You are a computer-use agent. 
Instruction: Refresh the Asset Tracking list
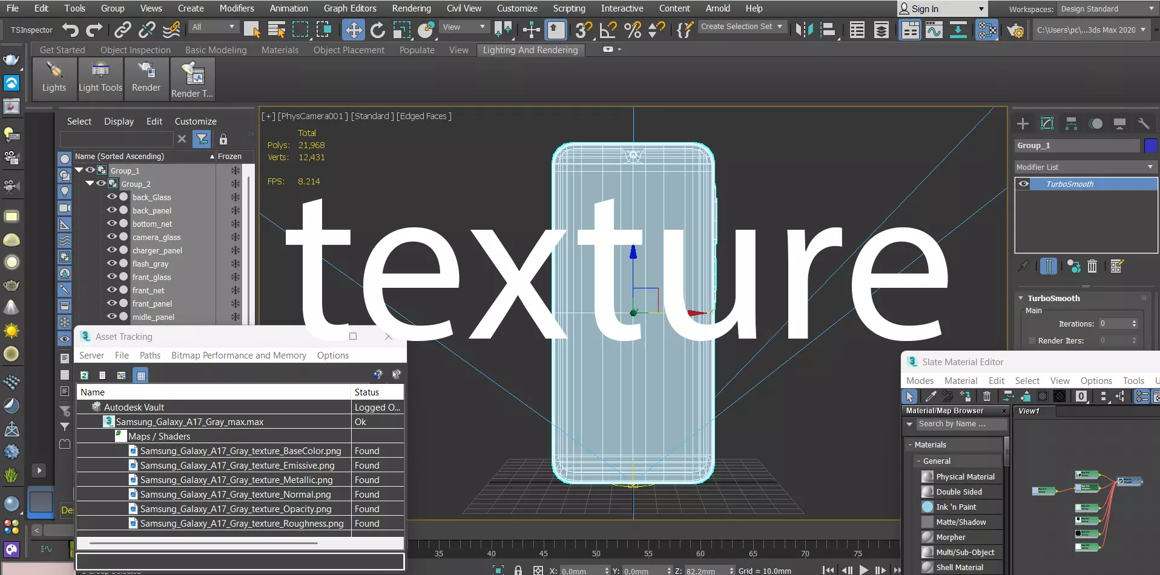coord(84,375)
